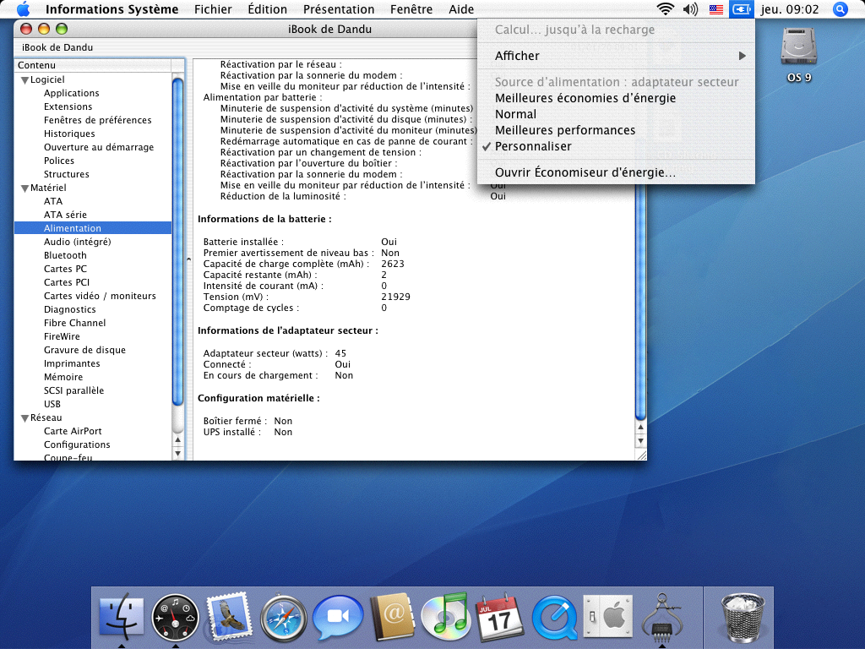The image size is (865, 649).
Task: Open the Présentation menu
Action: tap(339, 9)
